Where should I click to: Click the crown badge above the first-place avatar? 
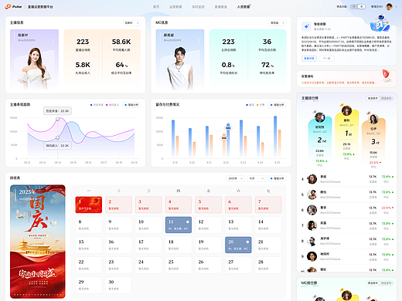[x=342, y=105]
